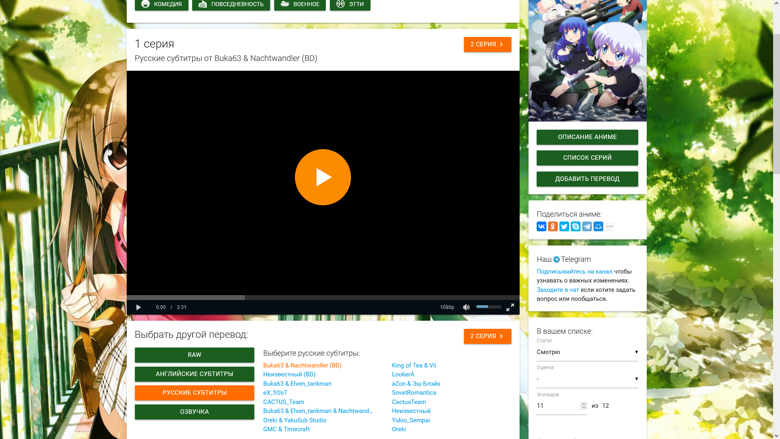Select King of Tea & Vii subtitles
This screenshot has width=780, height=439.
[x=414, y=365]
